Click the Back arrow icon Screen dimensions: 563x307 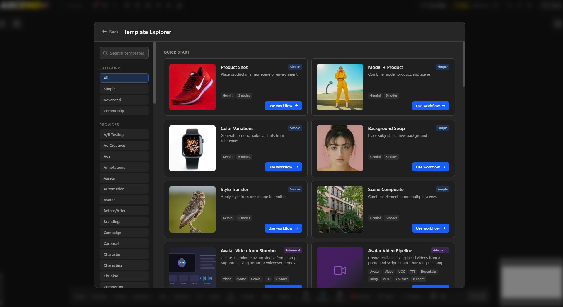104,32
